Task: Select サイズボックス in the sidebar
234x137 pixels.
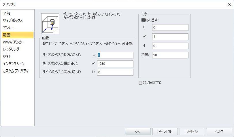Action: [x=13, y=21]
